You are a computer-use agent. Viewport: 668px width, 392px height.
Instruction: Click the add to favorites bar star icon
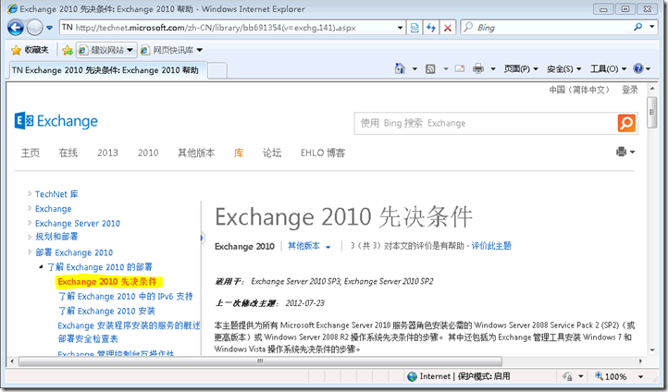[x=68, y=51]
